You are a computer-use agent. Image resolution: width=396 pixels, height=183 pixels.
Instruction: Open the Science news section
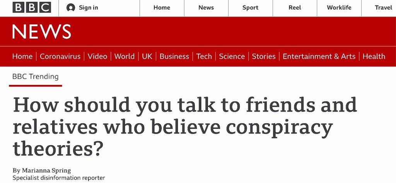pos(232,56)
